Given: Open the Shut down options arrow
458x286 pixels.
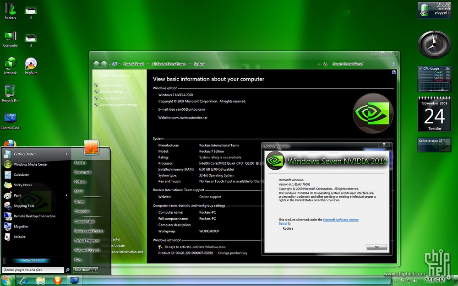Looking at the screenshot, I should 95,270.
